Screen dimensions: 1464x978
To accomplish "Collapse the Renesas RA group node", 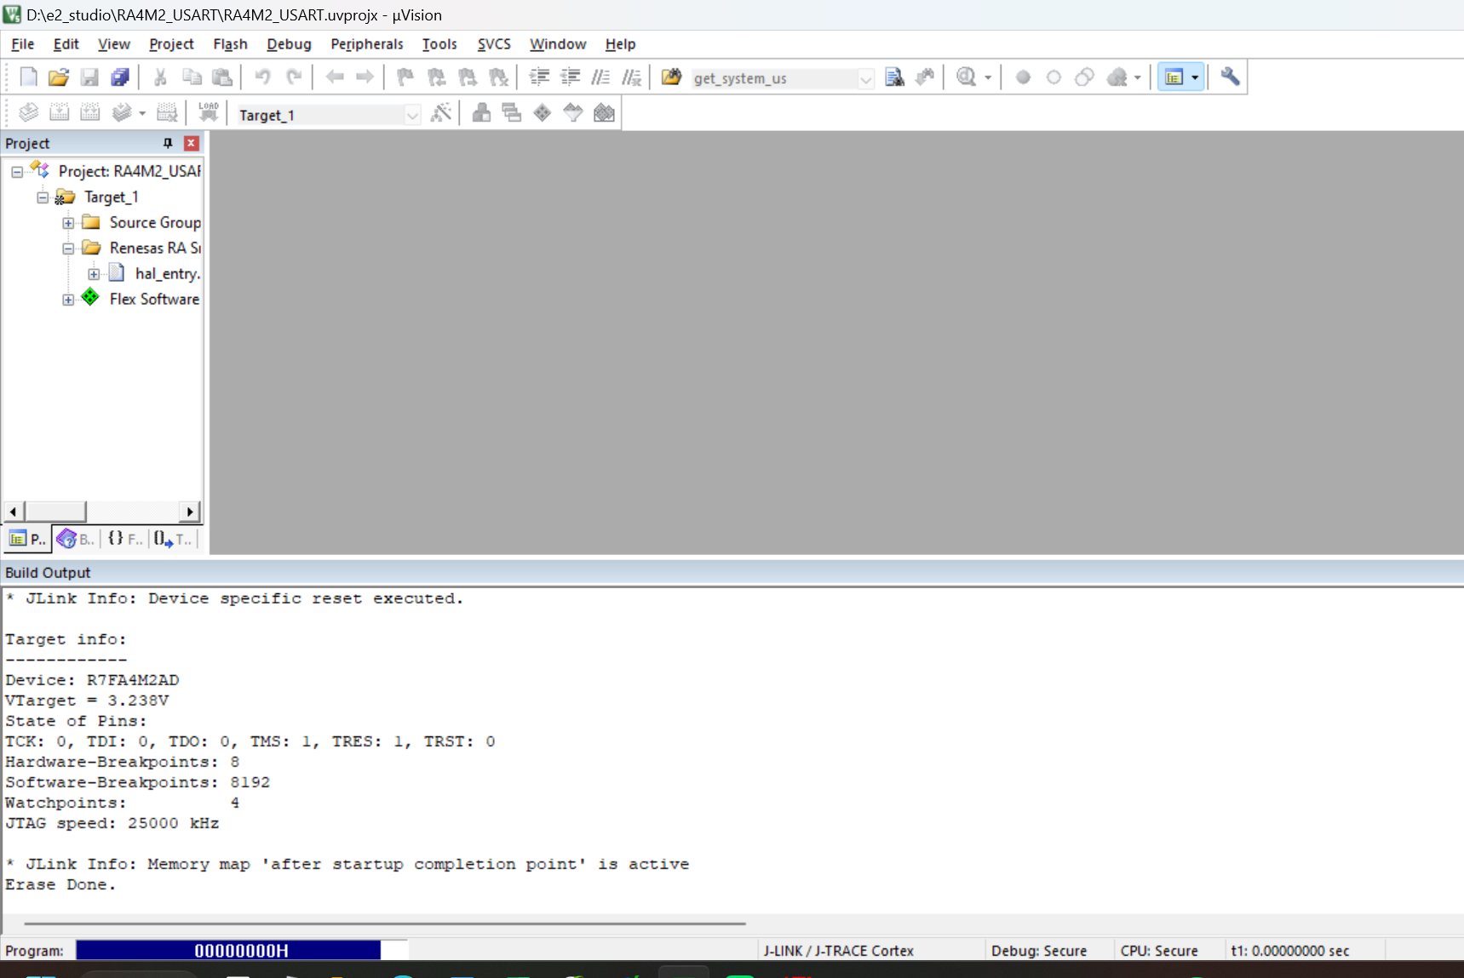I will click(68, 249).
